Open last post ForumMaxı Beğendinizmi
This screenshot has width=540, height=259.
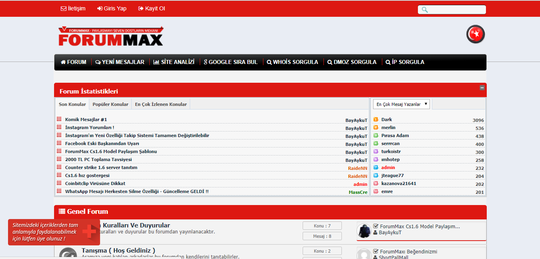(408, 252)
